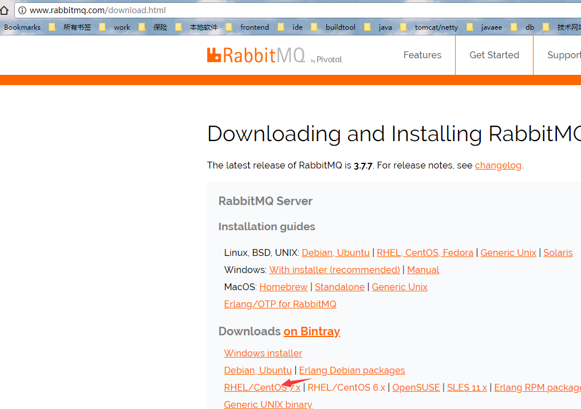581x409 pixels.
Task: Open Erlang/OTP for RabbitMQ link
Action: click(280, 304)
